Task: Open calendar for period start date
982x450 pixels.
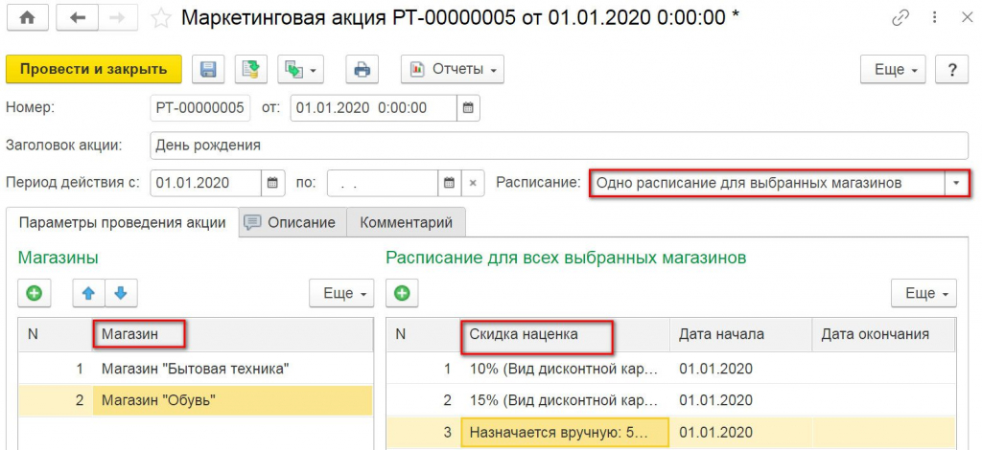Action: (272, 183)
